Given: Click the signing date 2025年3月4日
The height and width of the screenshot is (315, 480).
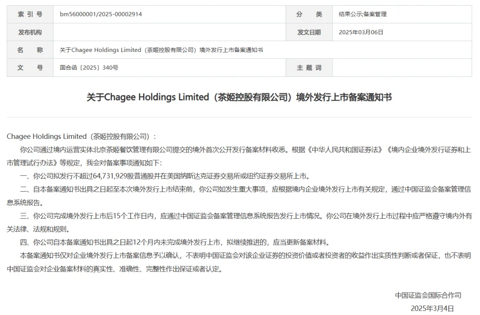Looking at the screenshot, I should coord(432,308).
